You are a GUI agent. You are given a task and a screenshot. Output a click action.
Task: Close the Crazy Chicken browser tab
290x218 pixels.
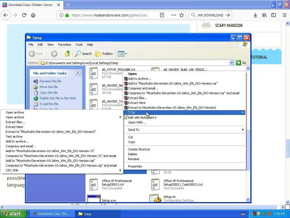point(59,5)
